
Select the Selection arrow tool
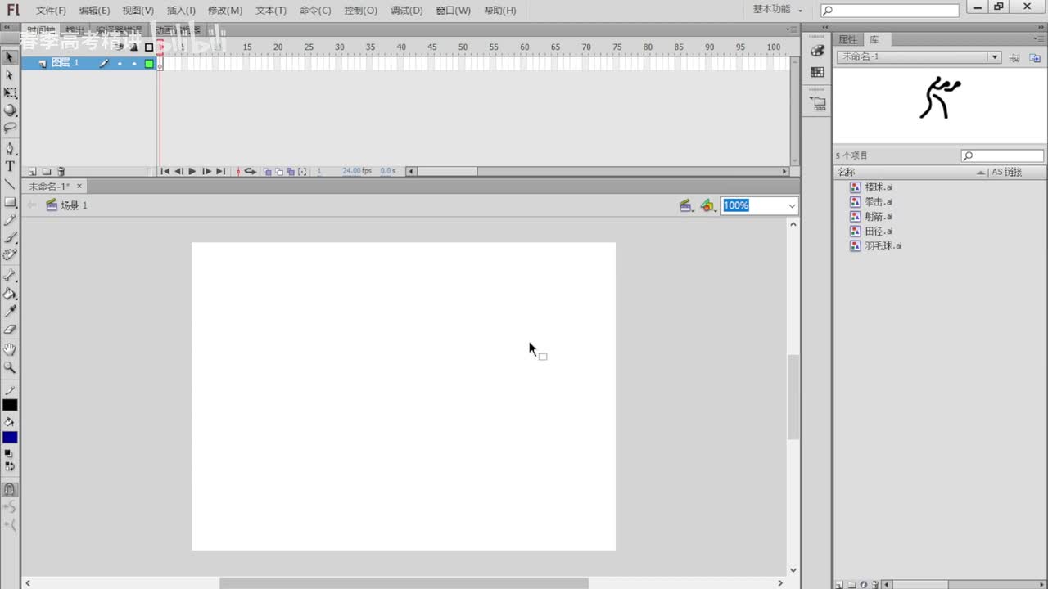click(x=10, y=57)
